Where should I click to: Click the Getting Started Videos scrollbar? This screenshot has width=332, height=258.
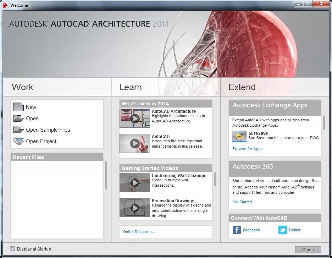point(215,180)
